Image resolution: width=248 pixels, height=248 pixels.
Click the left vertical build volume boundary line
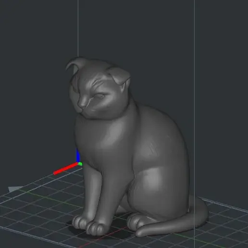coord(78,28)
